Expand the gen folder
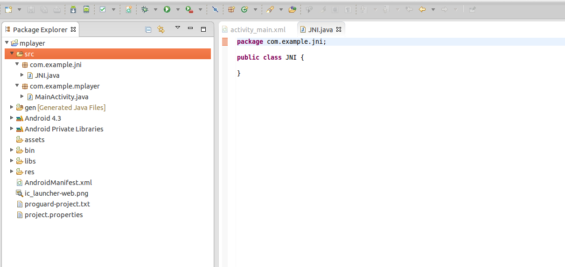Viewport: 565px width, 267px height. click(12, 107)
